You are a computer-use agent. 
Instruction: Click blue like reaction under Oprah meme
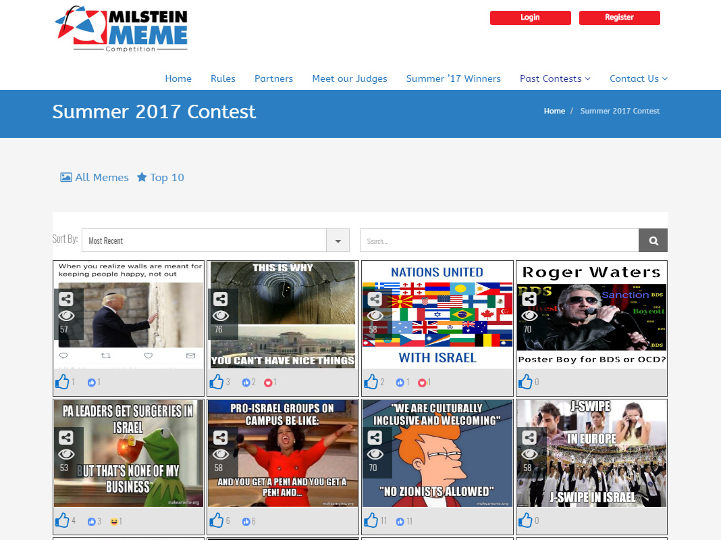(246, 522)
